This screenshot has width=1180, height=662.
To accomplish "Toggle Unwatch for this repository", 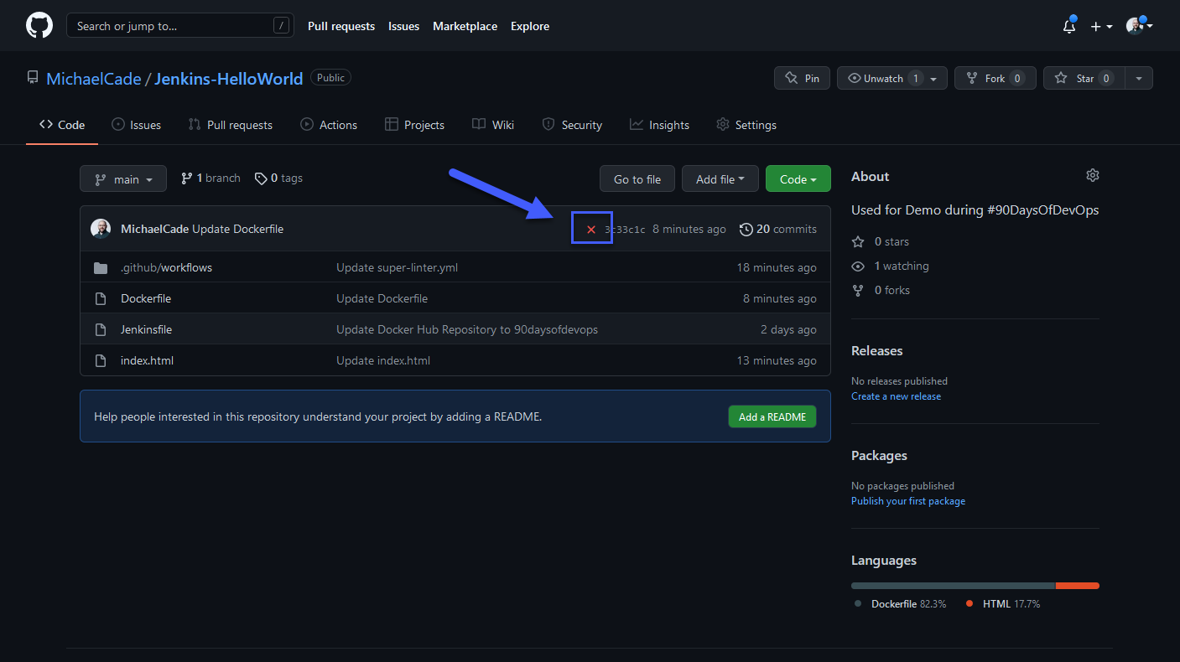I will [883, 78].
